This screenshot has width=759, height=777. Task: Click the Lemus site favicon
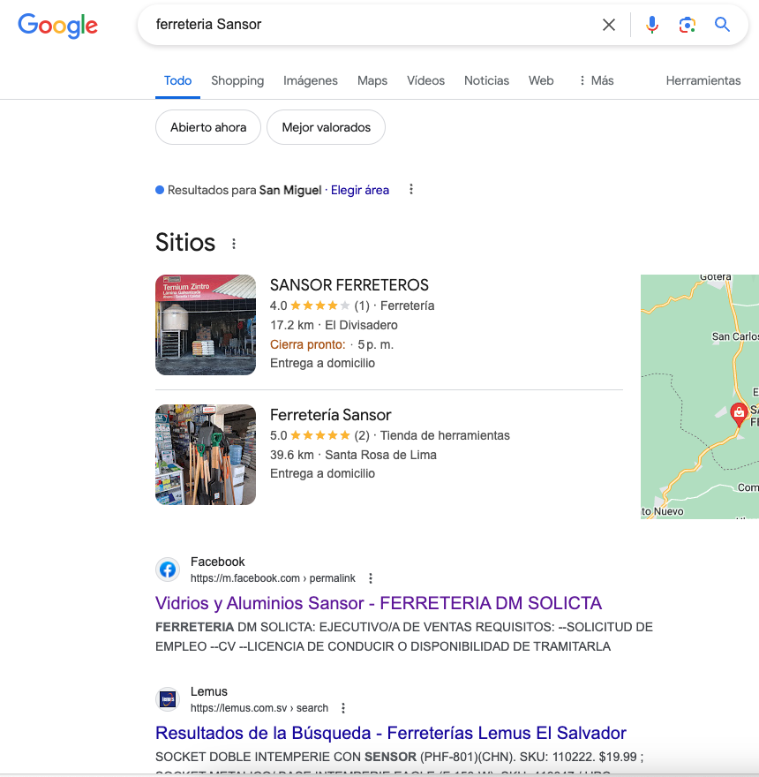tap(168, 699)
